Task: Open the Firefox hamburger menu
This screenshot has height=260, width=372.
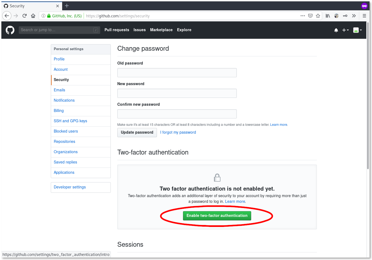Action: point(364,16)
